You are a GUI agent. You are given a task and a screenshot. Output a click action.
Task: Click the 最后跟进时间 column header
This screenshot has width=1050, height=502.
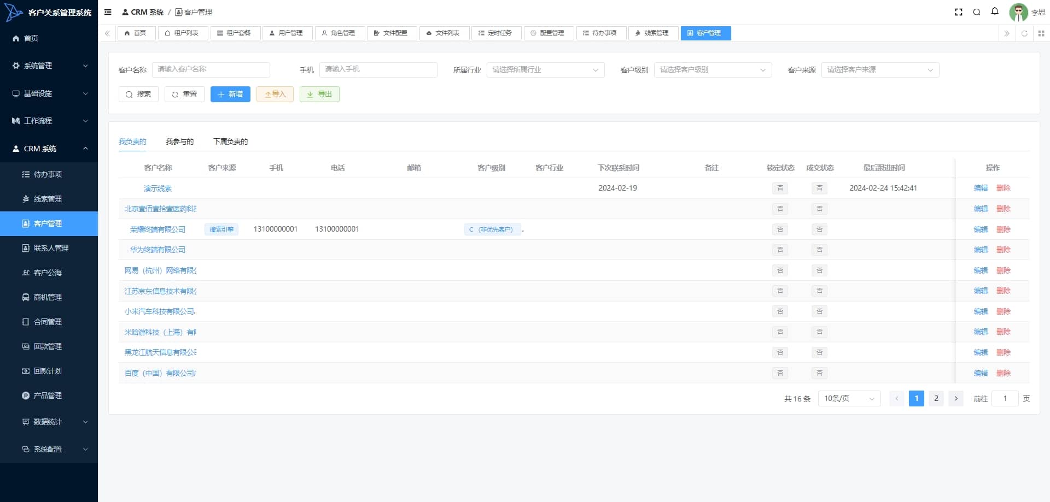click(x=884, y=168)
